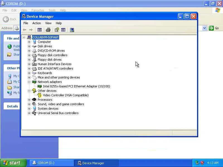The height and width of the screenshot is (167, 223).
Task: Click the Floppy disk drives icon
Action: tap(34, 60)
